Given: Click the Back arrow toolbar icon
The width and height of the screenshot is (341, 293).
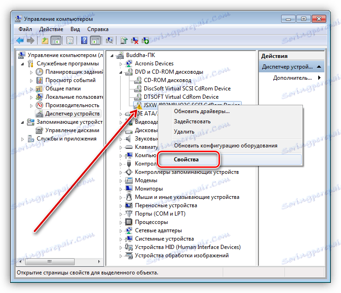Looking at the screenshot, I should [x=20, y=40].
